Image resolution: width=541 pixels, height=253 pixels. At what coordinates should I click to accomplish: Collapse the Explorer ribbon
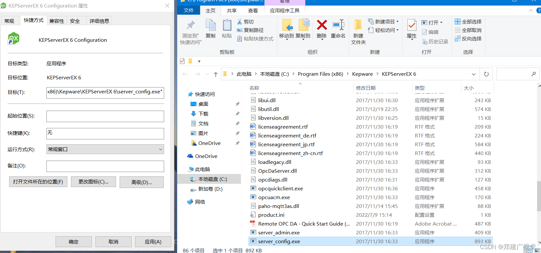pos(531,10)
